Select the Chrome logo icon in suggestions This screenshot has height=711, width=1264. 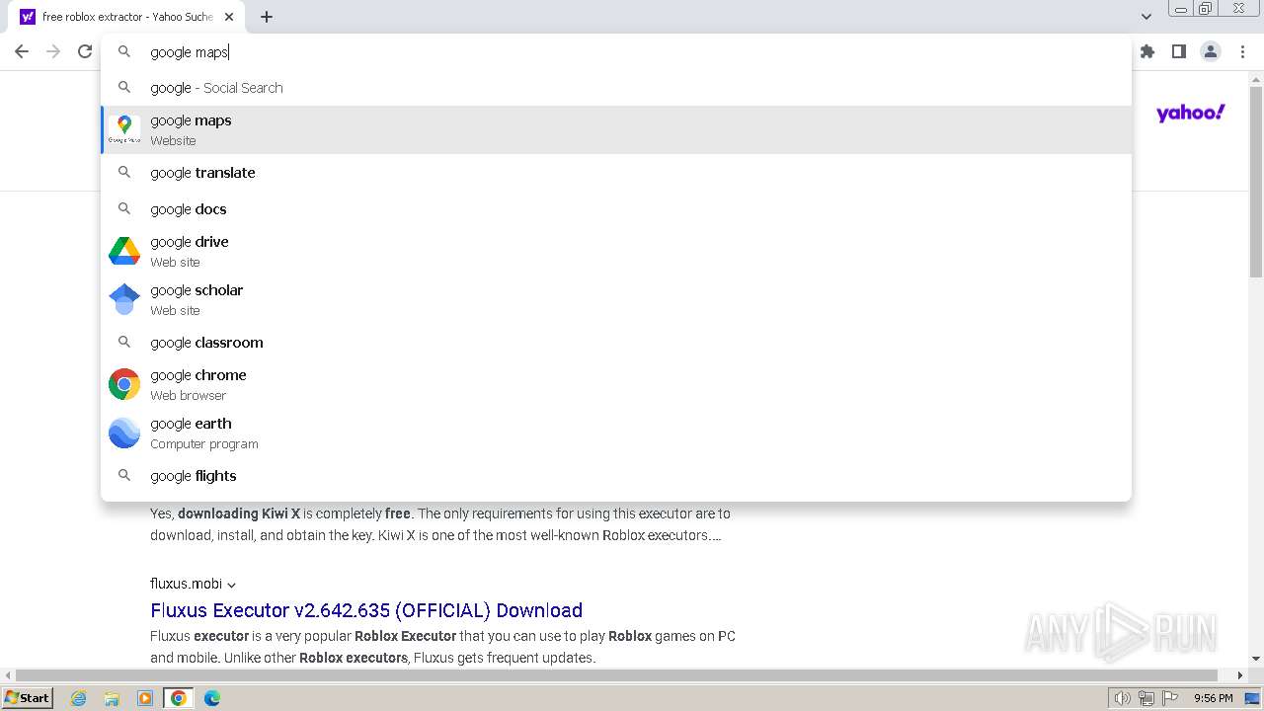[124, 384]
